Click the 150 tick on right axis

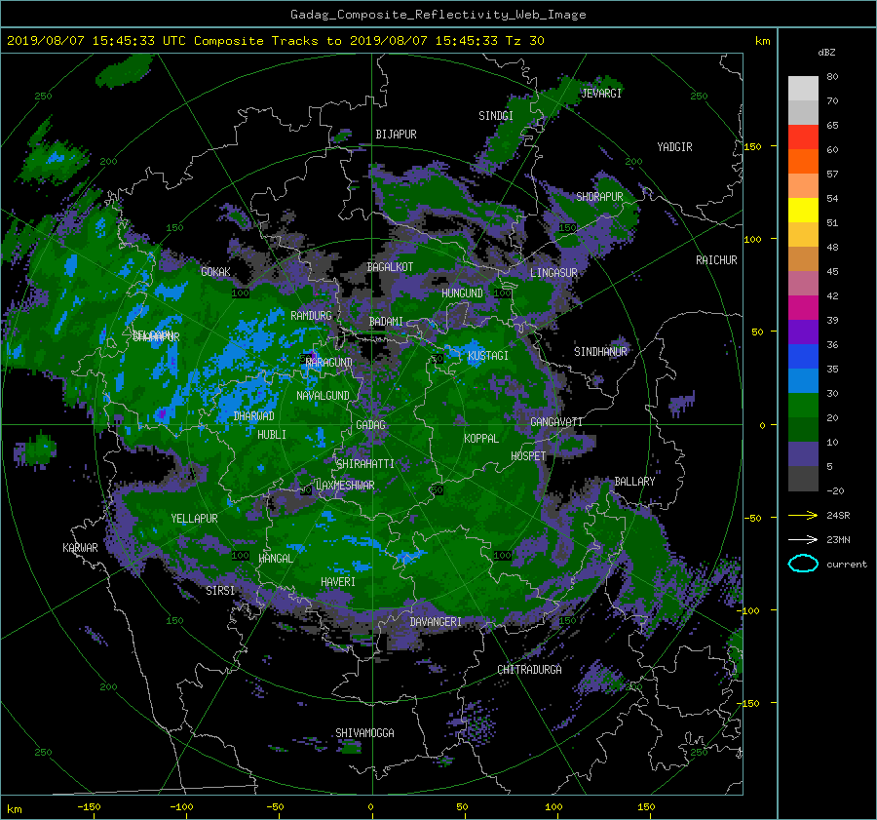tap(753, 146)
